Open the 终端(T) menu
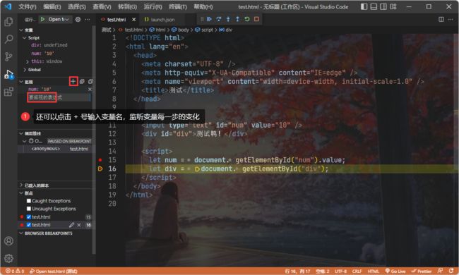Image resolution: width=459 pixels, height=275 pixels. 178,7
